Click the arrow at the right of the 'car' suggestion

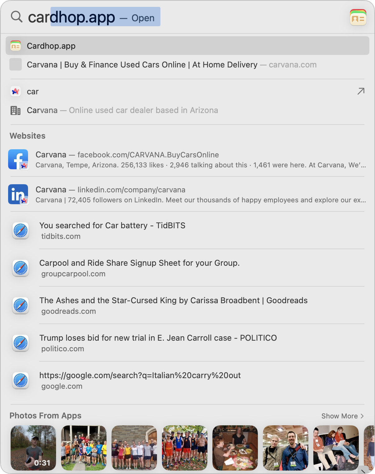pyautogui.click(x=361, y=91)
